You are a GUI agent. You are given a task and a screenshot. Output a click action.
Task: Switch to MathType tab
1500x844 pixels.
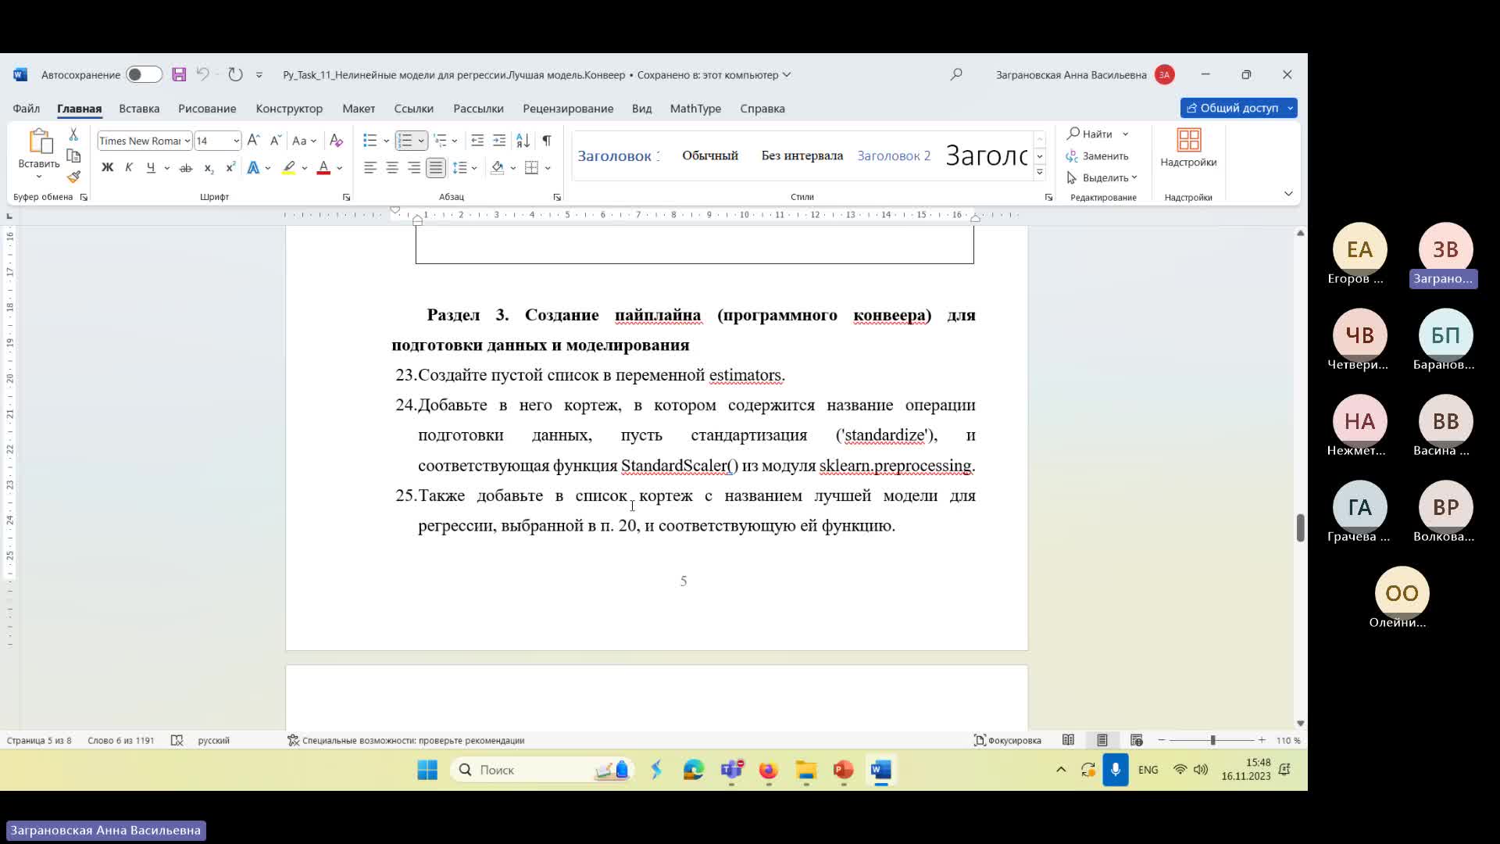pyautogui.click(x=695, y=108)
